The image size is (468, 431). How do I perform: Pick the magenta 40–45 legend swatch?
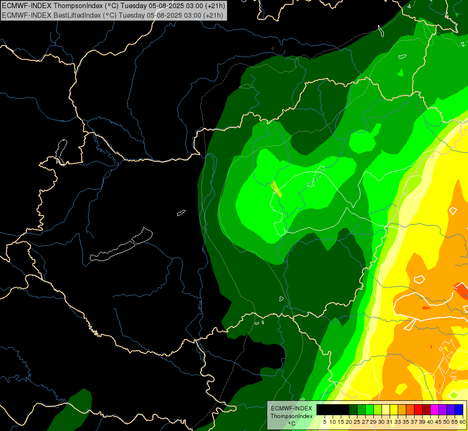click(x=435, y=410)
